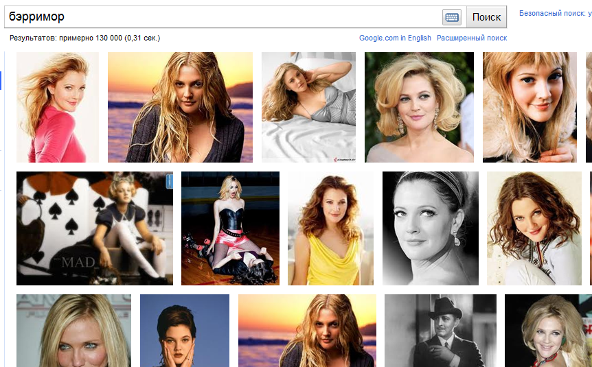Image resolution: width=592 pixels, height=367 pixels.
Task: Click the on-screen keyboard icon in search bar
Action: (451, 17)
